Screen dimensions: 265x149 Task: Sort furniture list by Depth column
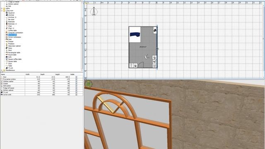click(x=47, y=74)
